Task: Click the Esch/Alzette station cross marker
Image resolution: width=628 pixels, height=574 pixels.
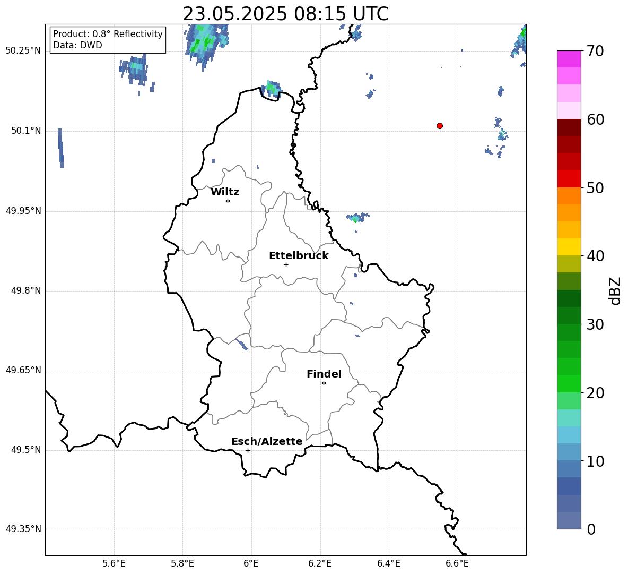Action: [248, 450]
